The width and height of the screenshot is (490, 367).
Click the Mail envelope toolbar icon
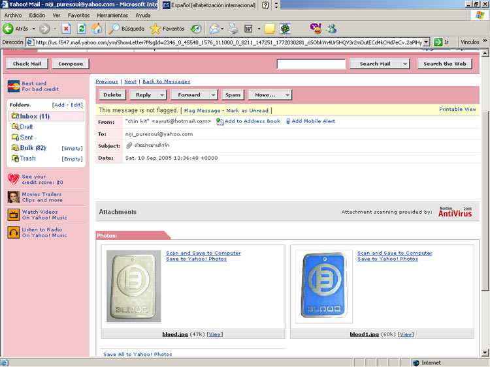pyautogui.click(x=214, y=29)
